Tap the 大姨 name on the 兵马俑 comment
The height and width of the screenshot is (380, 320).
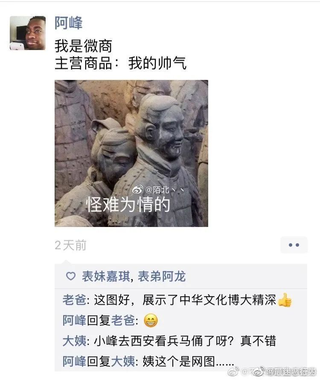pyautogui.click(x=74, y=341)
